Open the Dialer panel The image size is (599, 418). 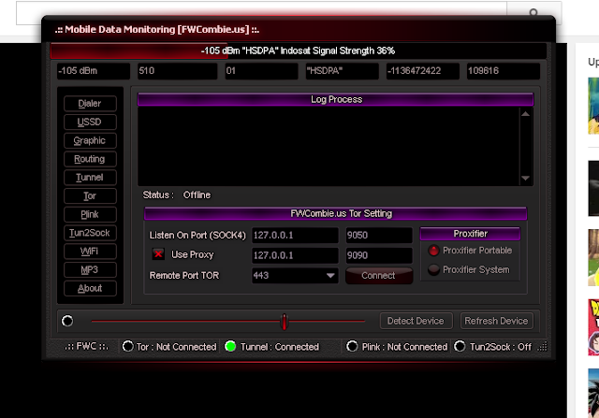click(x=90, y=104)
